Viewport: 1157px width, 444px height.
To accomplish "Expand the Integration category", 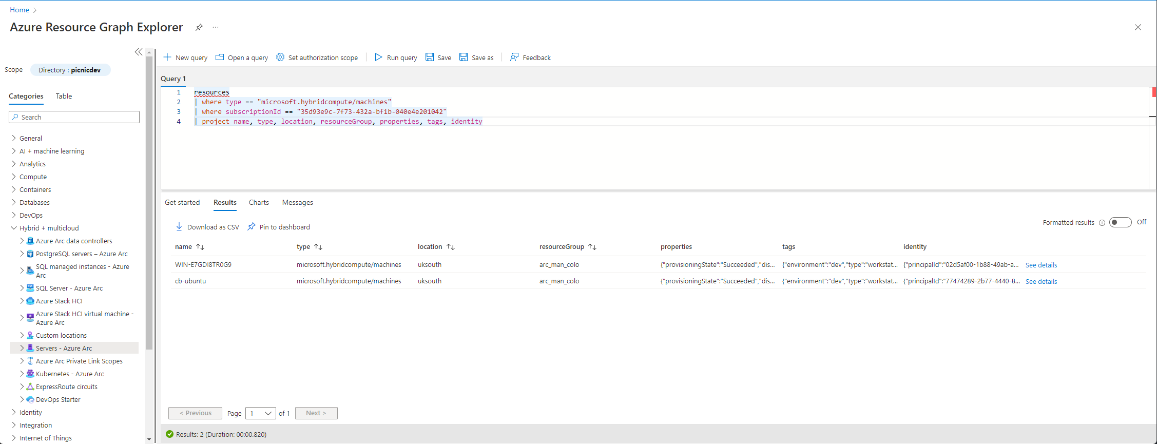I will tap(14, 425).
